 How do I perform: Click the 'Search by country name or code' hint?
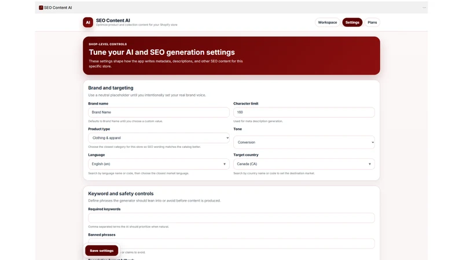(x=274, y=173)
